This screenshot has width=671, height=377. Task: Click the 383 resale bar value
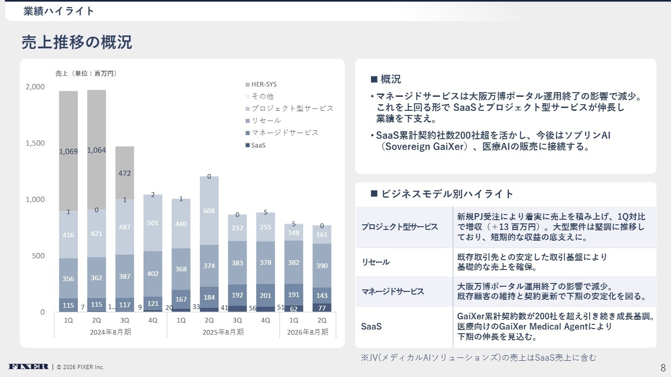(238, 263)
